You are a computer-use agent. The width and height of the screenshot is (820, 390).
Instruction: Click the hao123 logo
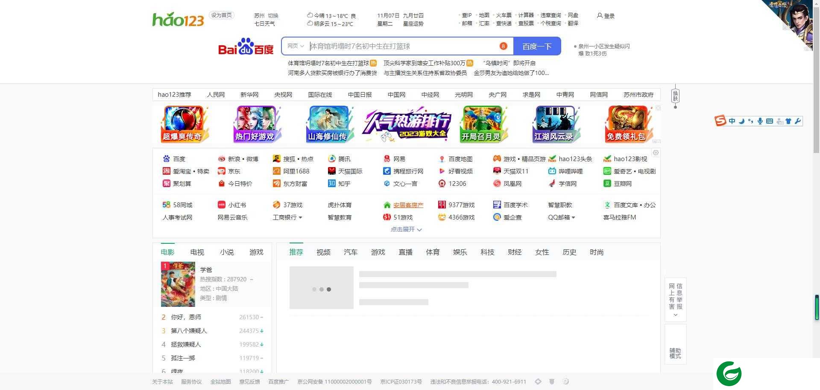pos(178,19)
